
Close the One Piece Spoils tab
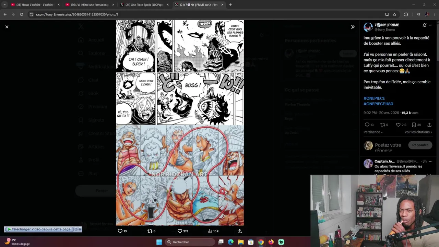point(168,5)
